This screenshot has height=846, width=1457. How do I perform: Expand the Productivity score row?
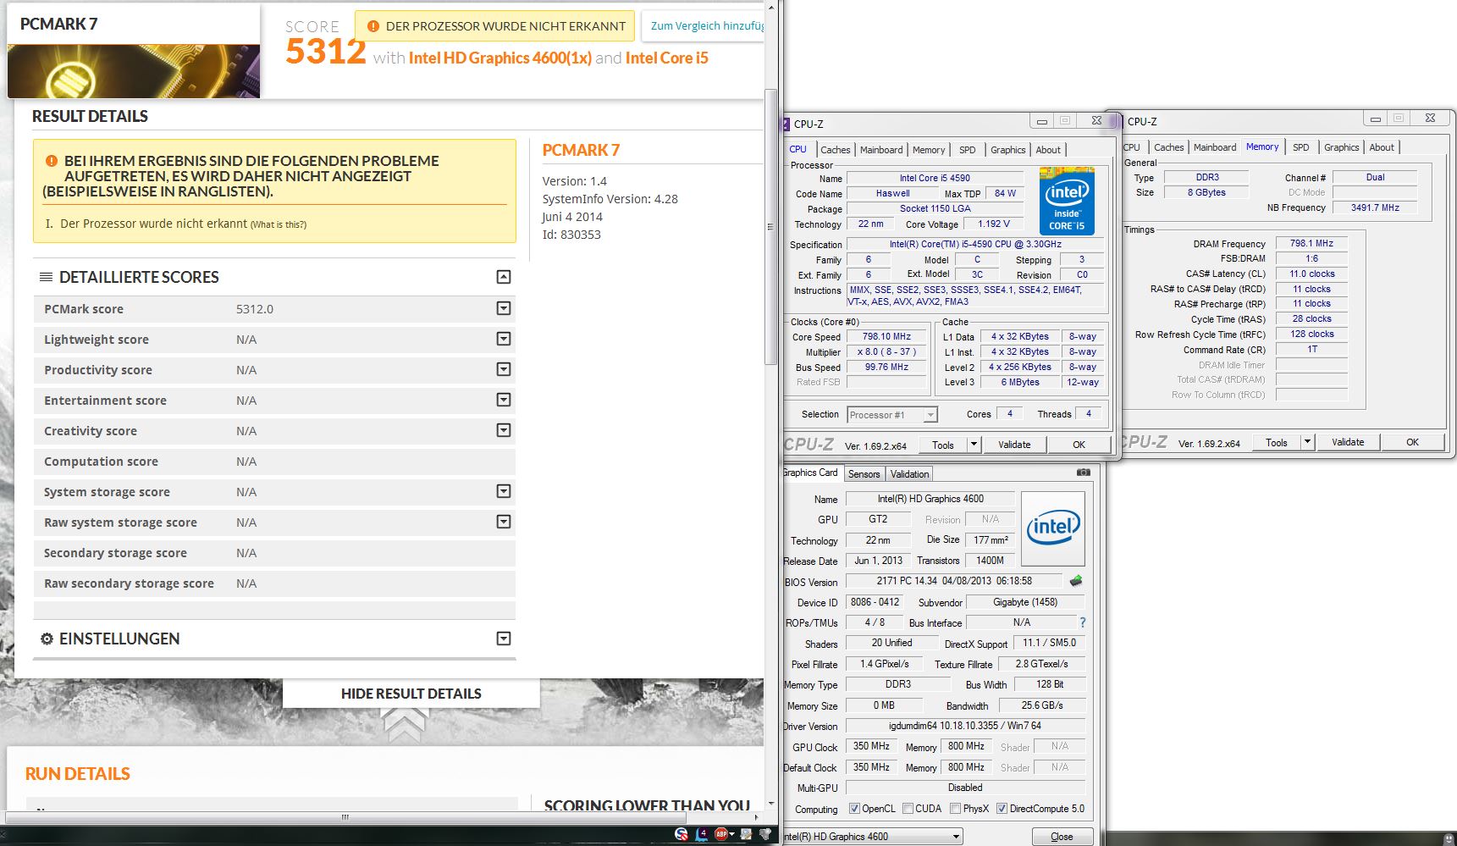[x=504, y=369]
